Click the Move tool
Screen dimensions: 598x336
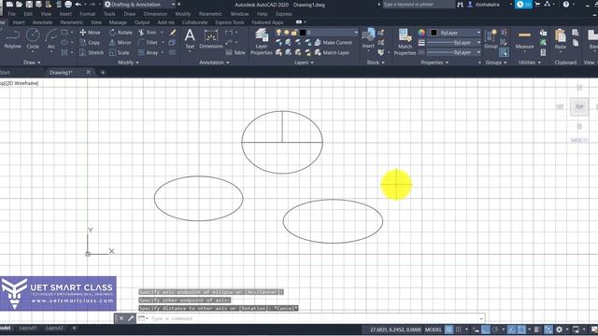pyautogui.click(x=90, y=33)
